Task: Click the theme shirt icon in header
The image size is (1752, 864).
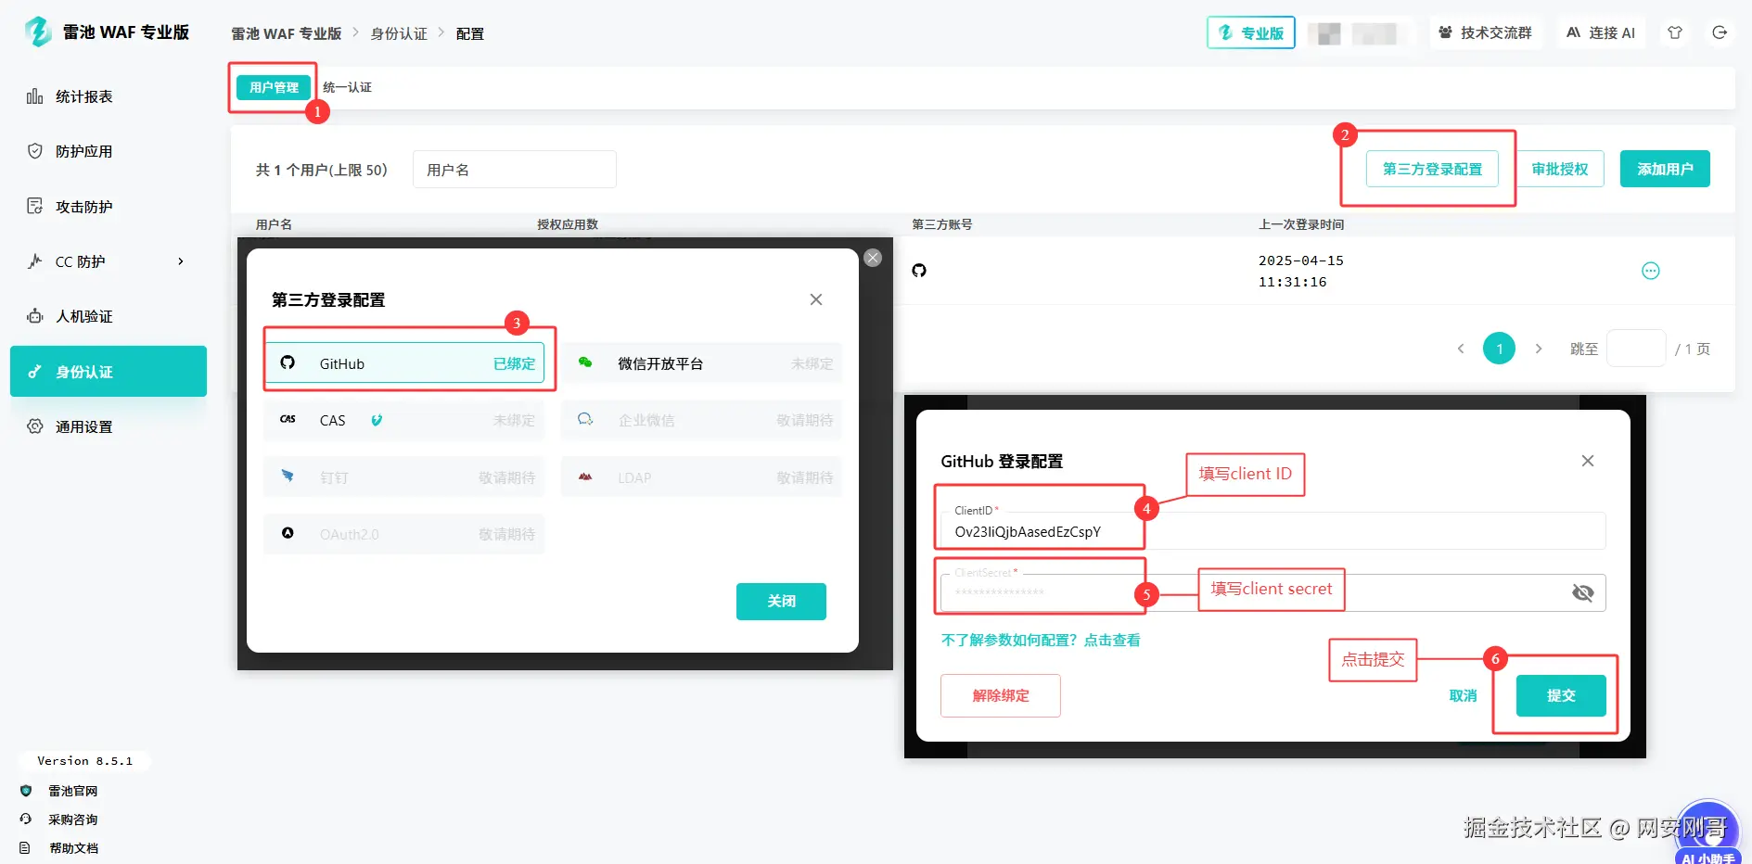Action: click(x=1675, y=32)
